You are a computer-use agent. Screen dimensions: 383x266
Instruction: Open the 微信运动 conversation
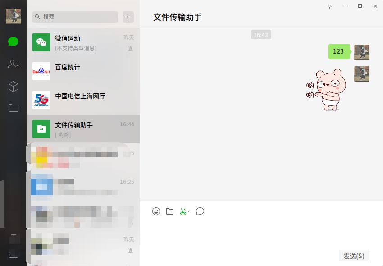pyautogui.click(x=83, y=42)
